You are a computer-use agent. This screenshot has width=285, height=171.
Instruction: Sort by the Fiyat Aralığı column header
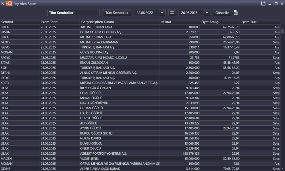tap(220, 22)
